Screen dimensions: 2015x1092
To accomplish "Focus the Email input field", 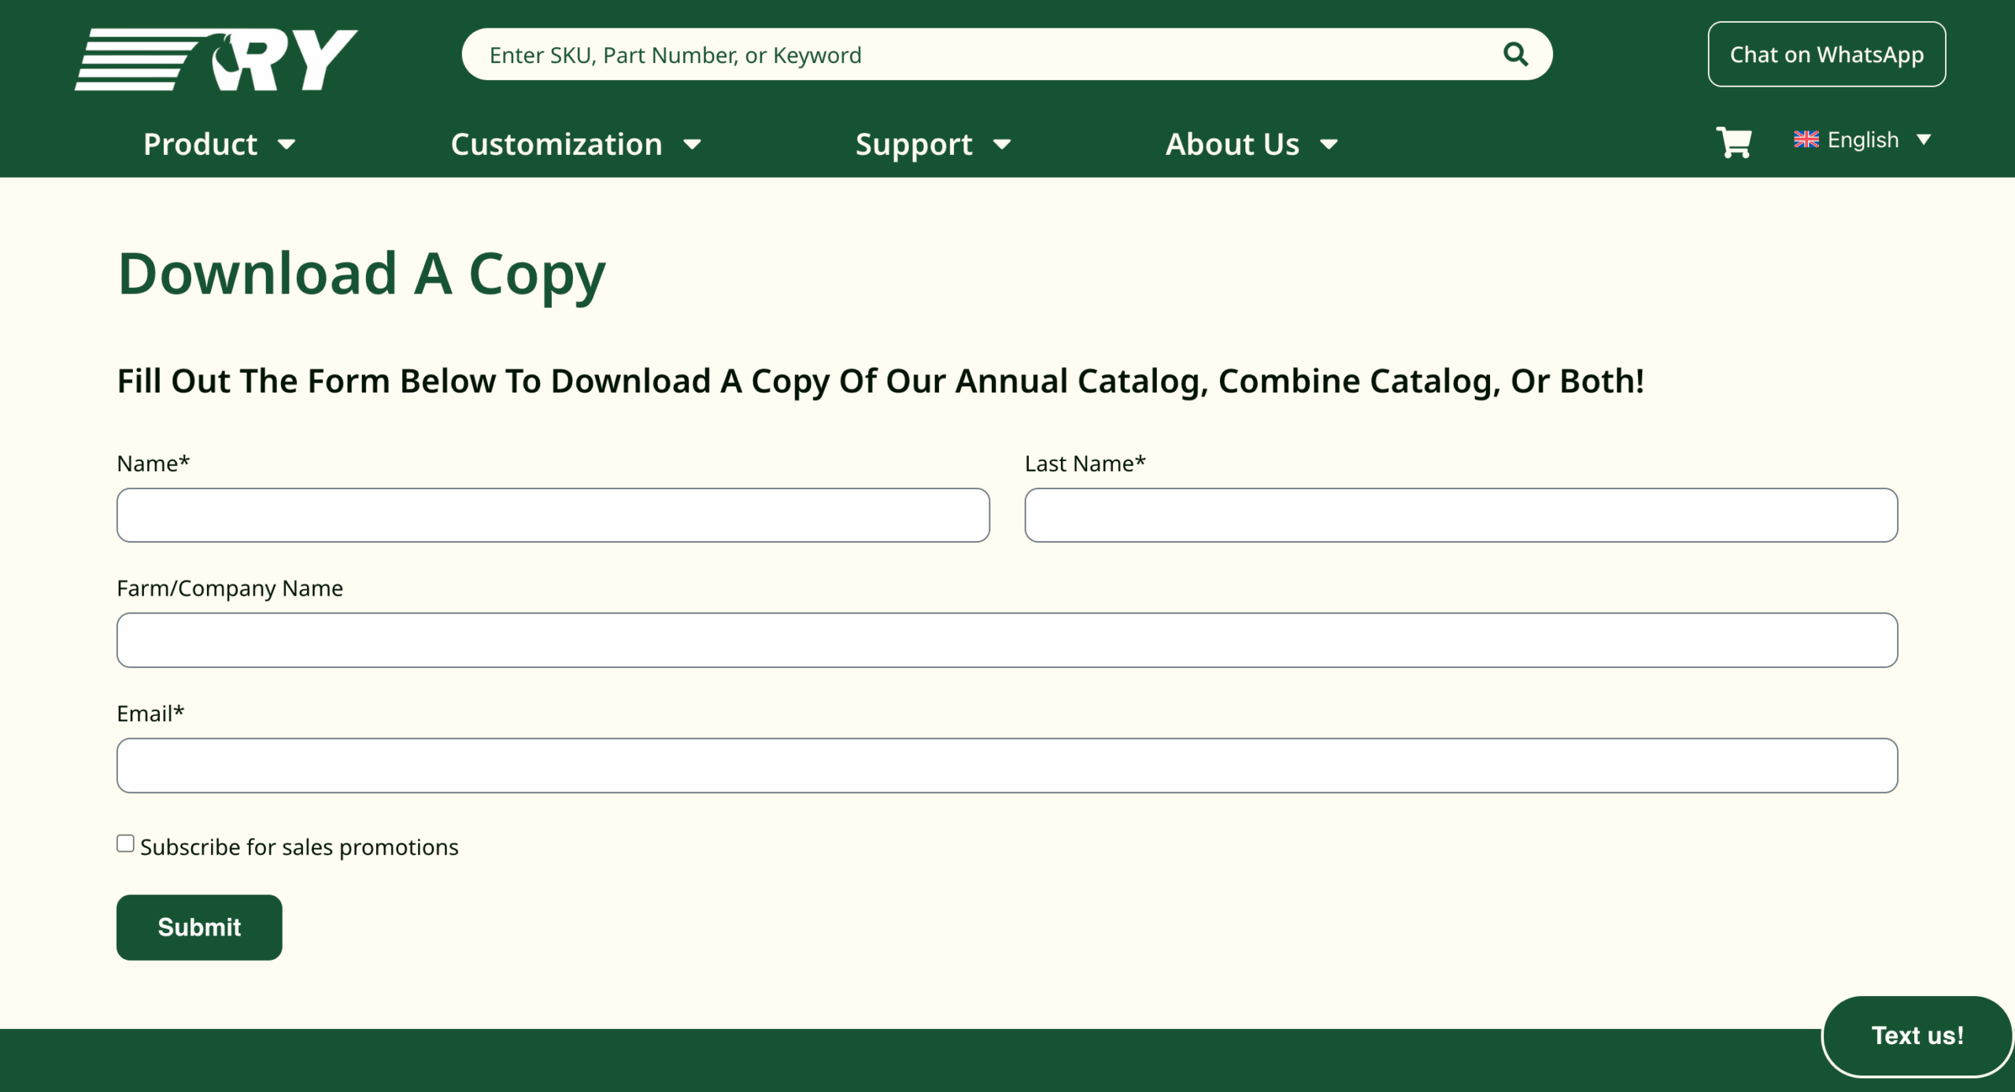I will coord(1007,766).
